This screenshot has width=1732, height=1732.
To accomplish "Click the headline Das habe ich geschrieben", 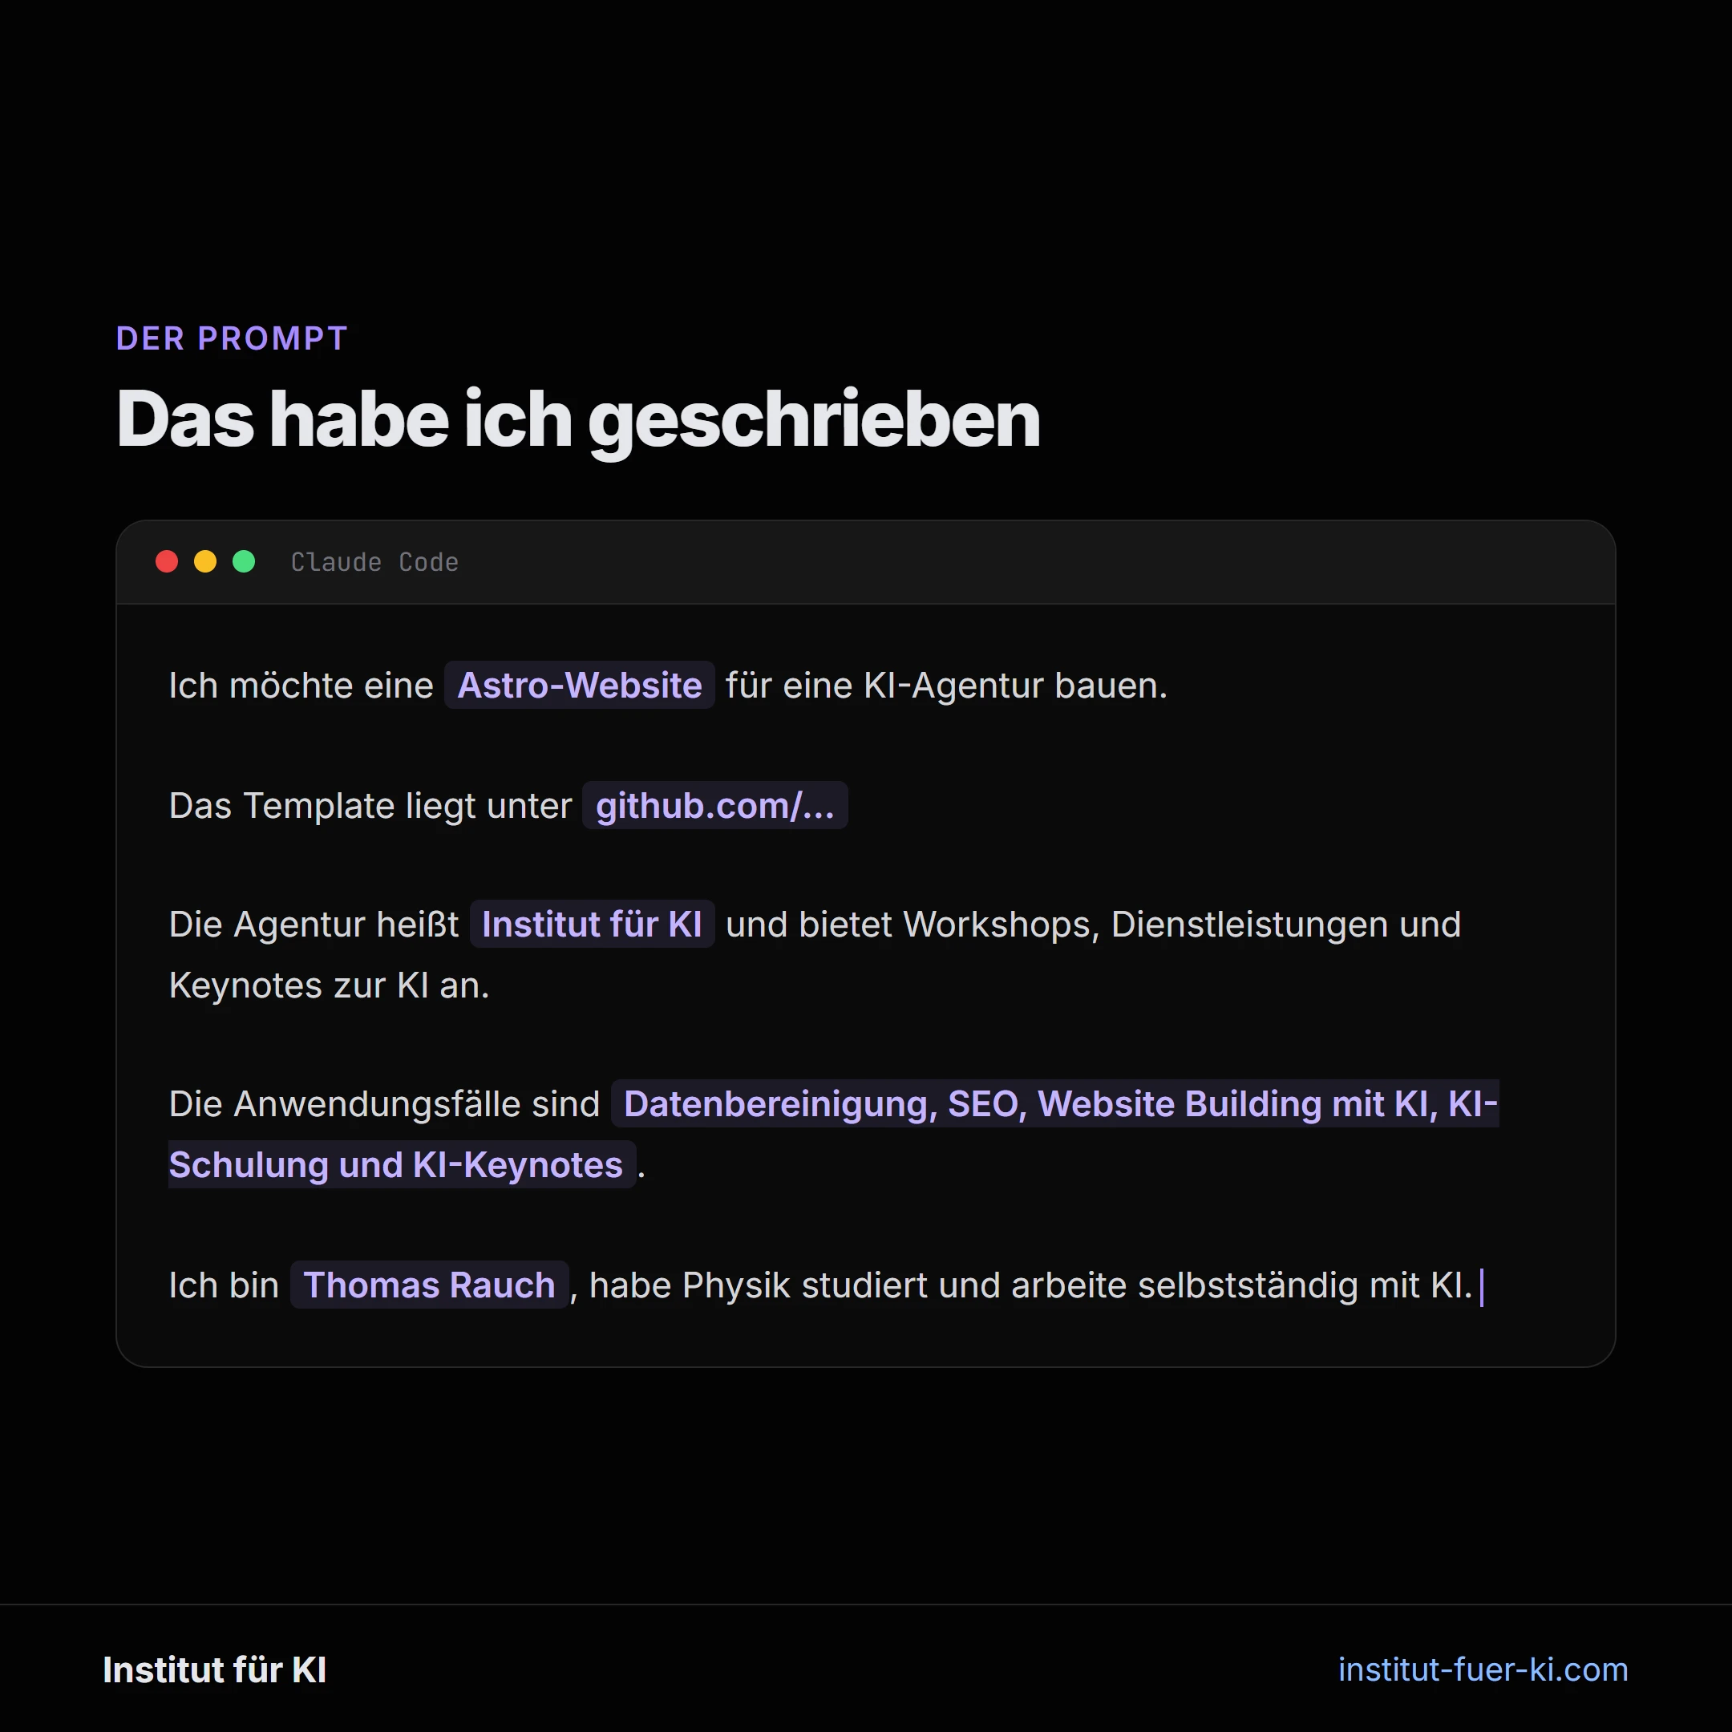I will pyautogui.click(x=578, y=419).
